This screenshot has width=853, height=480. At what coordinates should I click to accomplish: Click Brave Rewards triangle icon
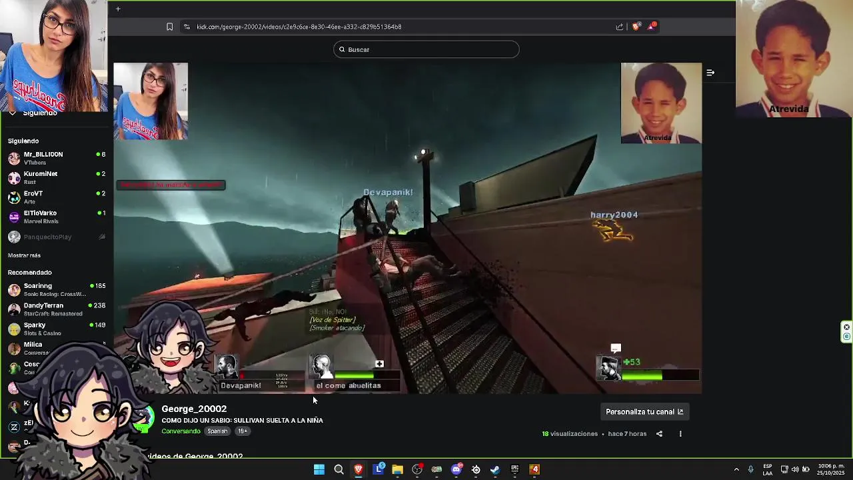coord(652,27)
